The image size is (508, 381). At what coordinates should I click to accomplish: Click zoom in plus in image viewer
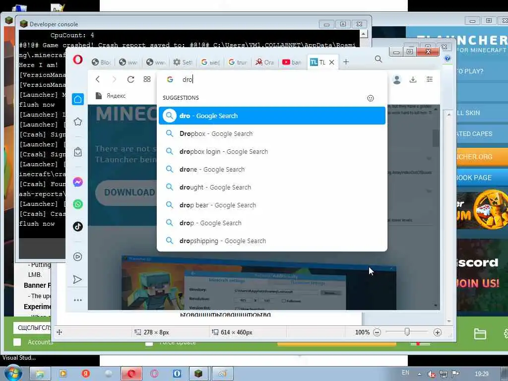tap(438, 332)
